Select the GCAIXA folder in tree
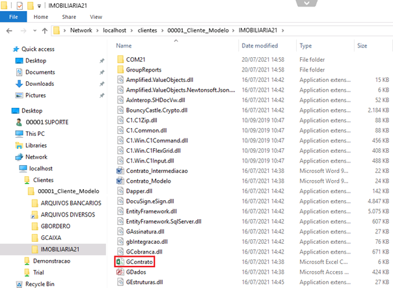 [51, 238]
